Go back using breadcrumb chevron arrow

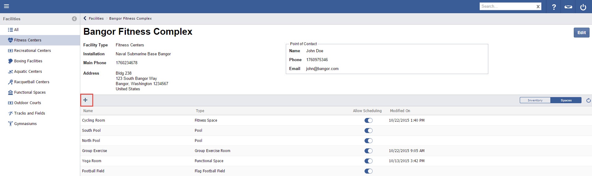[85, 18]
